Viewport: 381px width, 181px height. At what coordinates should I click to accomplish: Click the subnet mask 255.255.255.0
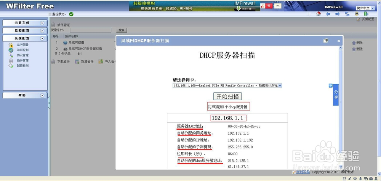coord(240,147)
